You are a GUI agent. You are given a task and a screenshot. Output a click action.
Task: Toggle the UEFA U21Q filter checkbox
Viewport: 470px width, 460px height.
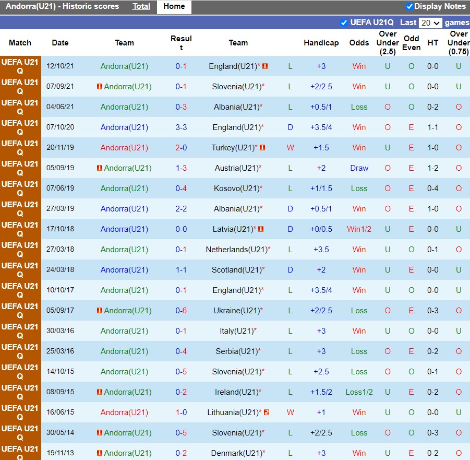click(344, 22)
